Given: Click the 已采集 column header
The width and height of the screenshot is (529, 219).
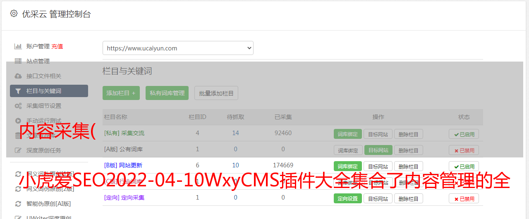Looking at the screenshot, I should click(283, 117).
